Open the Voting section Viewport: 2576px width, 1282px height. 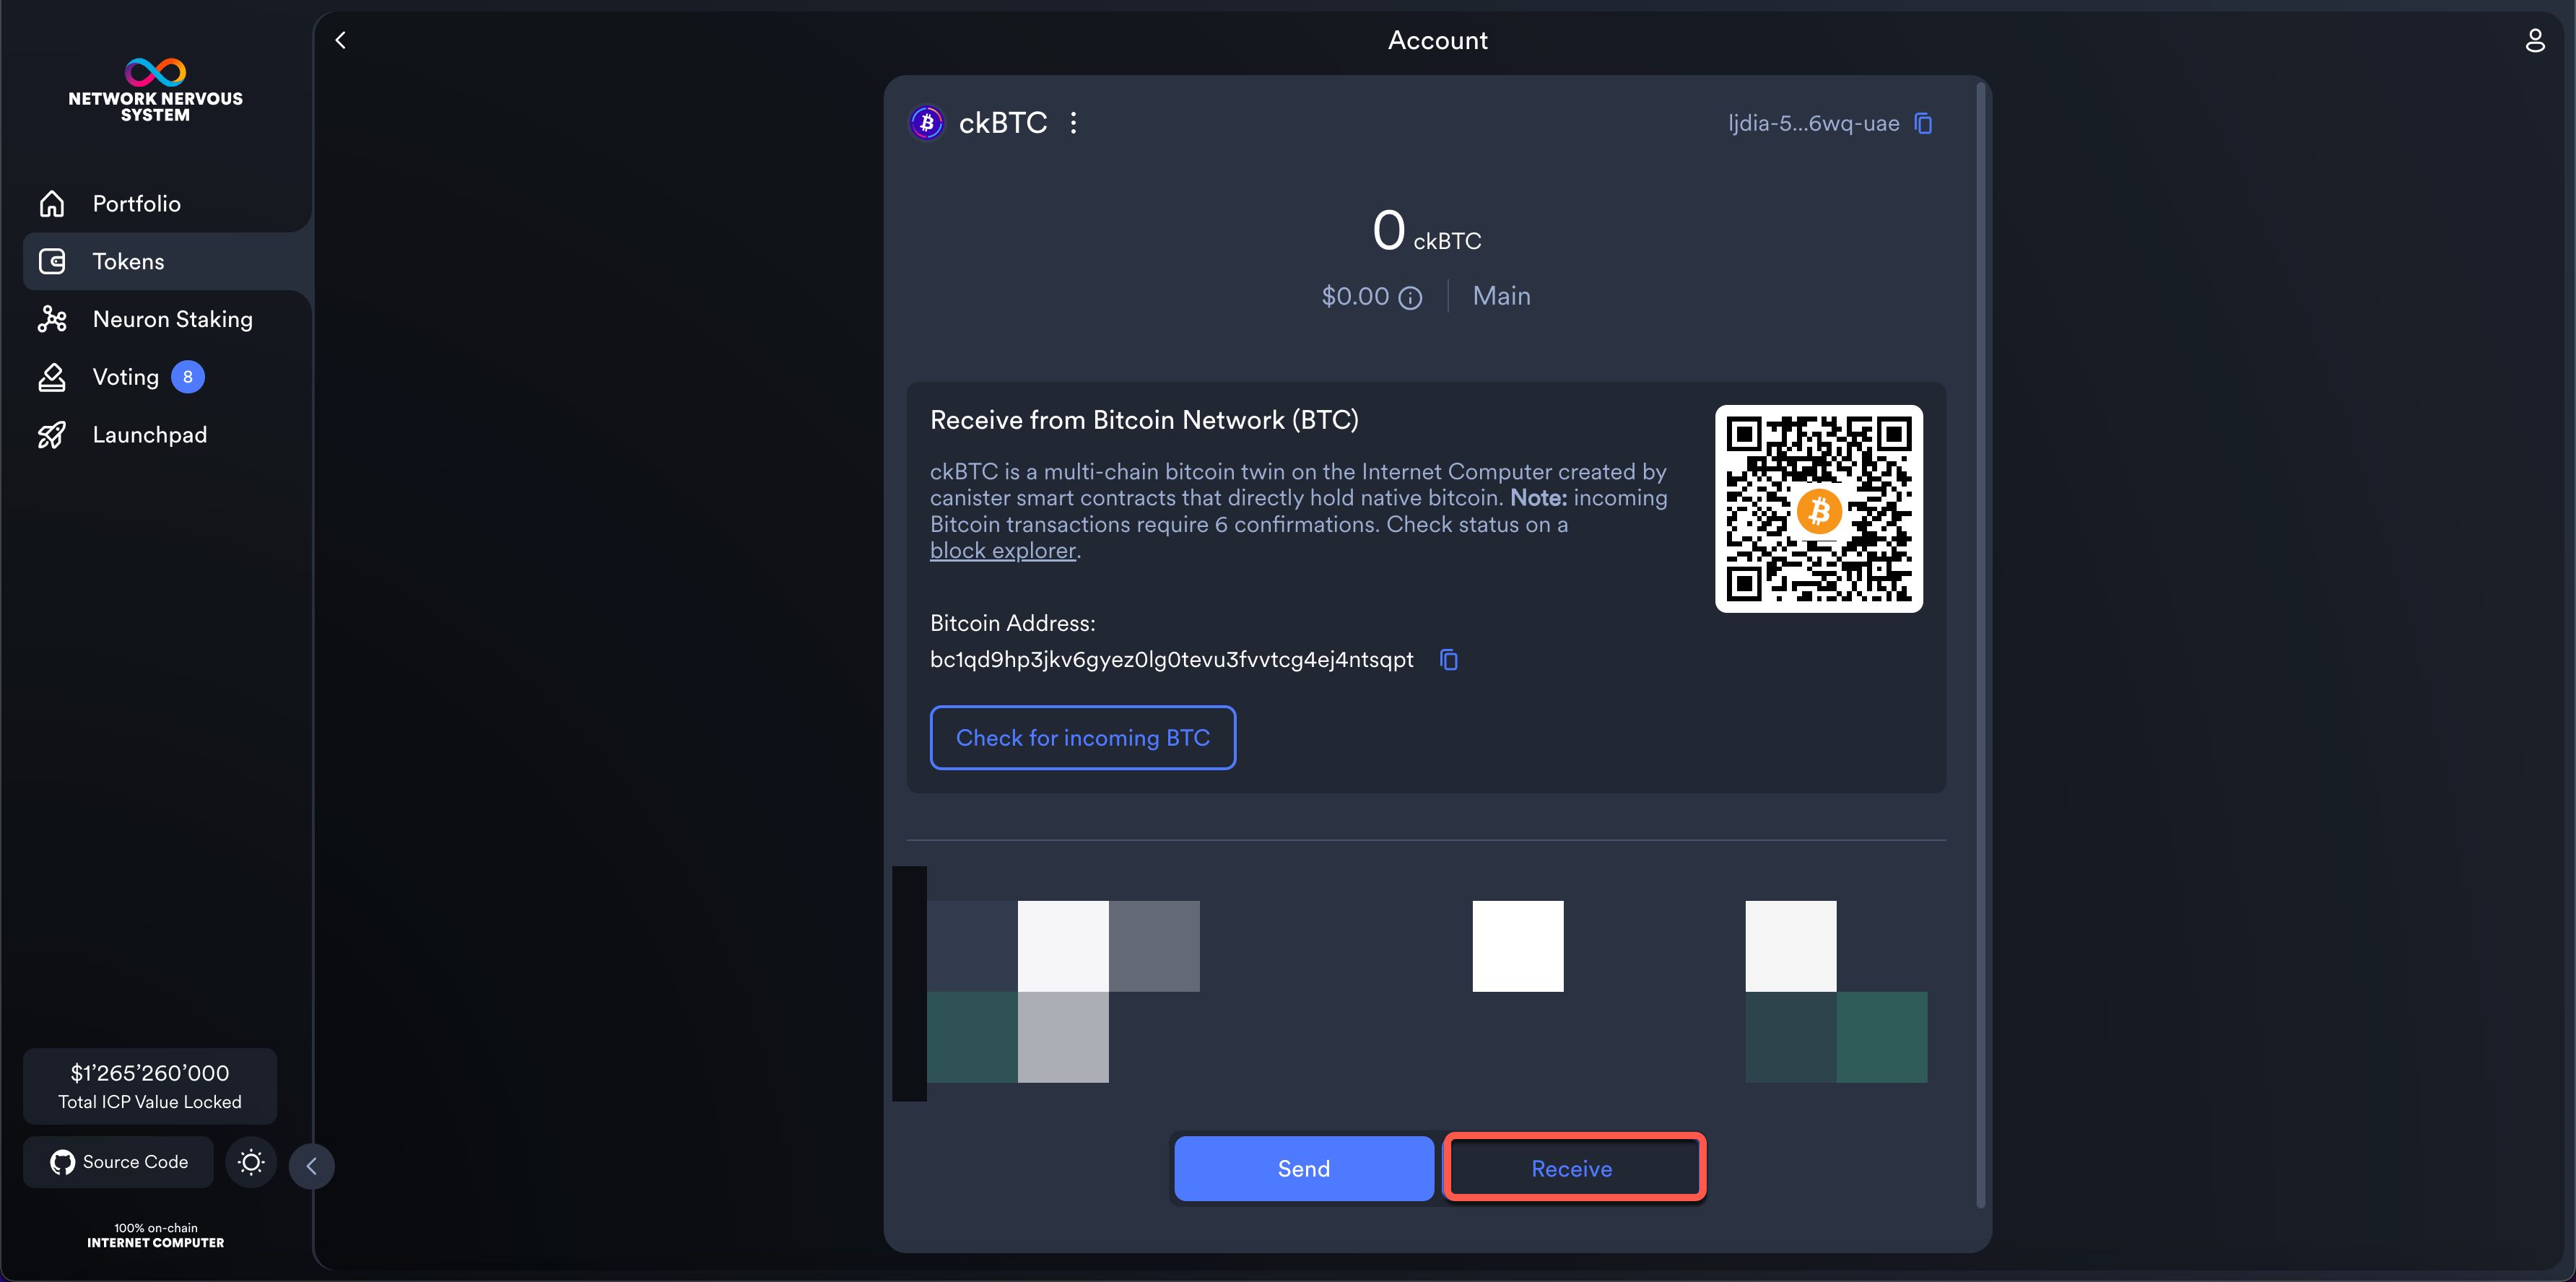[x=125, y=377]
